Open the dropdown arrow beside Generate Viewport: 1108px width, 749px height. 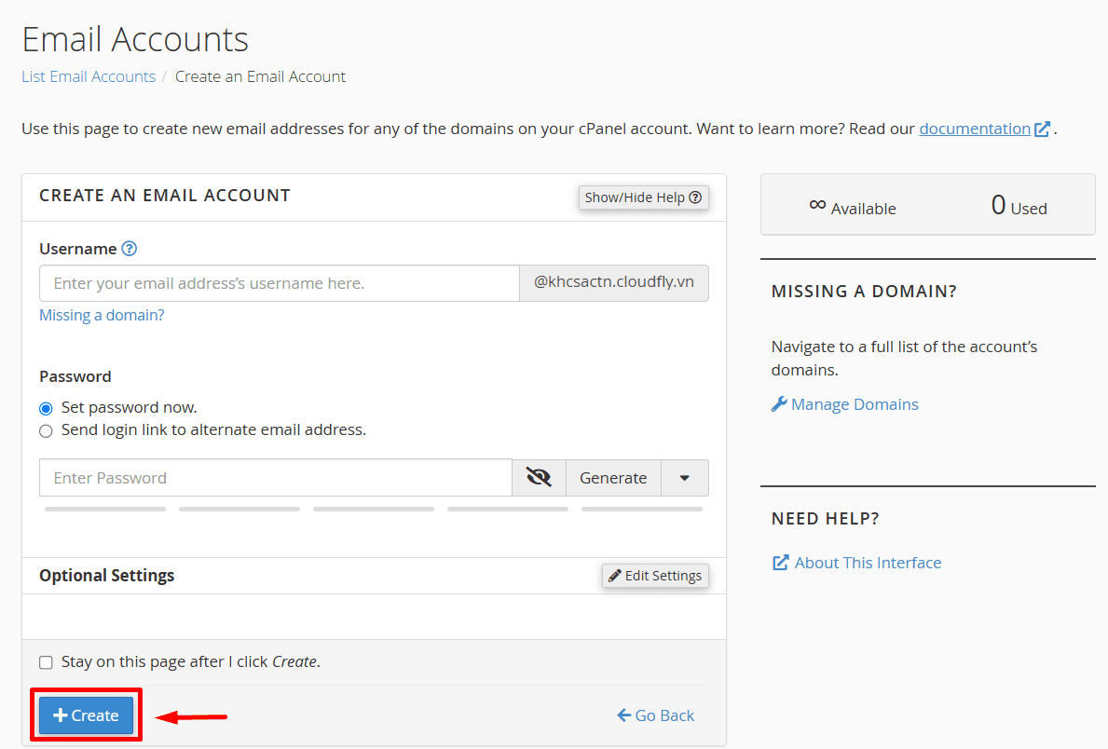(x=685, y=477)
